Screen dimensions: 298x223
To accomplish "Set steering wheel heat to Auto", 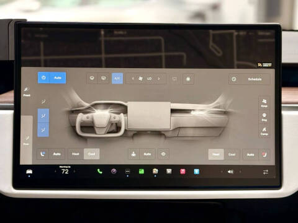I will [147, 154].
